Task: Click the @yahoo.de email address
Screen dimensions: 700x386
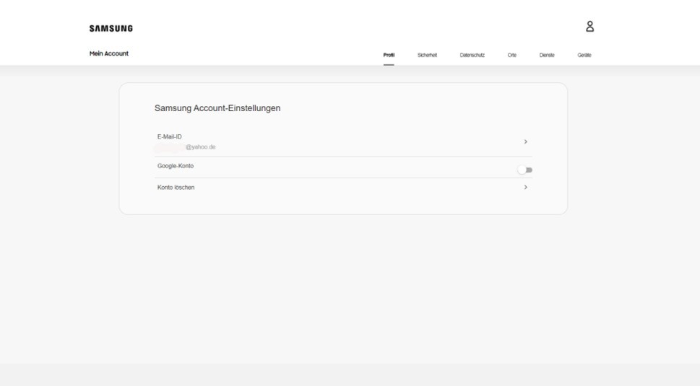Action: (200, 147)
